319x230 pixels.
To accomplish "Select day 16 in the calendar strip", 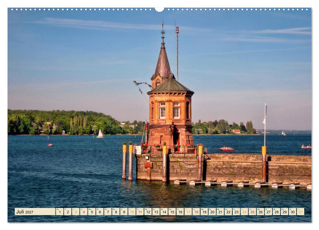I will tap(180, 212).
